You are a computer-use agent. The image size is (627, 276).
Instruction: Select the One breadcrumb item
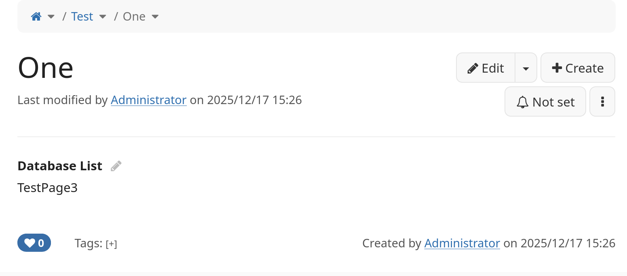pos(134,17)
